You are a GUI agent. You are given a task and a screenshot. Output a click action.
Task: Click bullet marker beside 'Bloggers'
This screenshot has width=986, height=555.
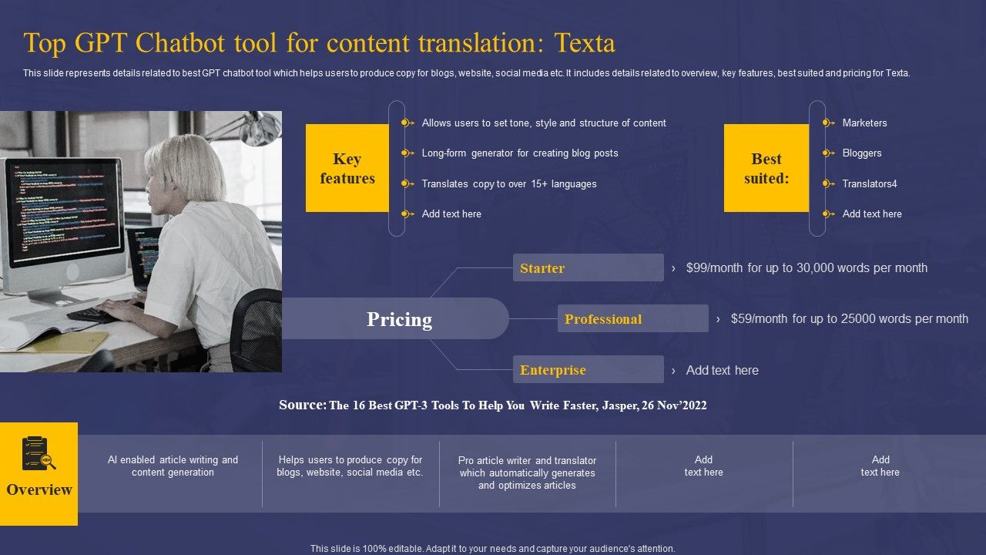pos(828,153)
